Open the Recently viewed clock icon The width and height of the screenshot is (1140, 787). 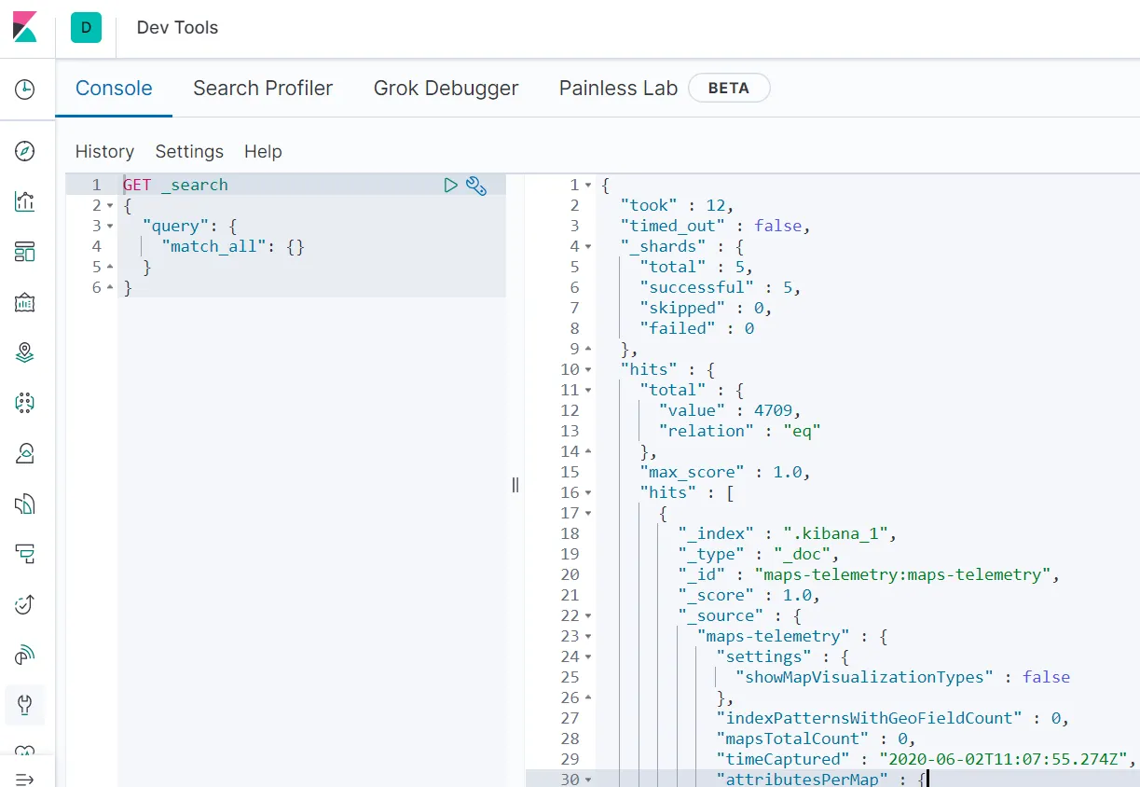point(25,90)
